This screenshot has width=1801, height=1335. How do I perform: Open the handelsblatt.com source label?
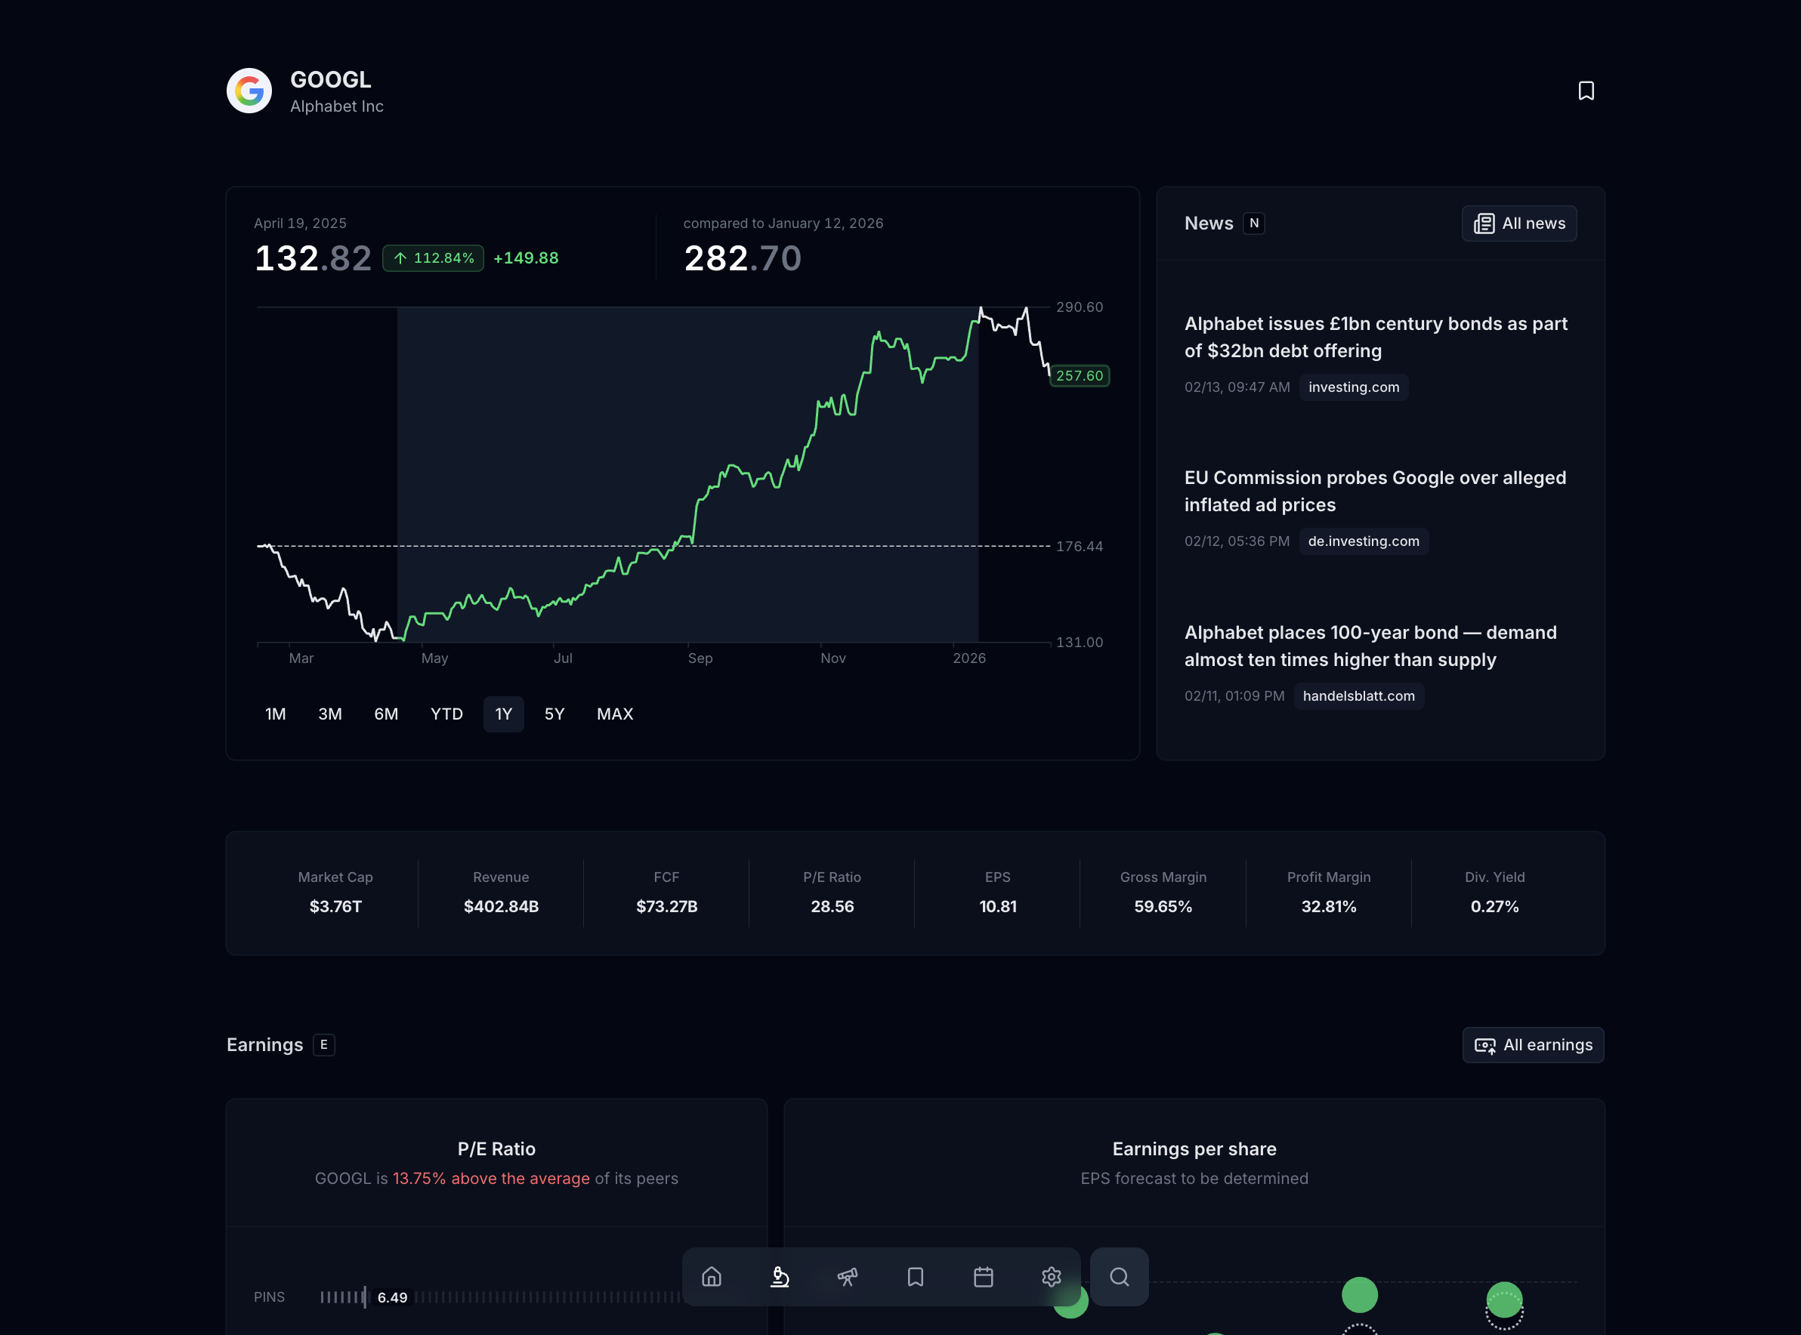(x=1358, y=695)
